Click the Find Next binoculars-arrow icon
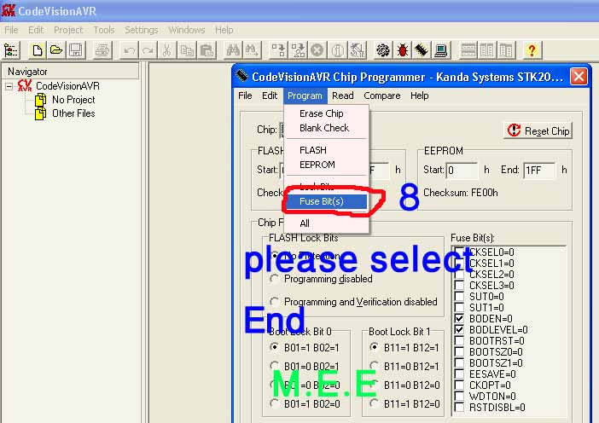The image size is (599, 423). click(252, 50)
